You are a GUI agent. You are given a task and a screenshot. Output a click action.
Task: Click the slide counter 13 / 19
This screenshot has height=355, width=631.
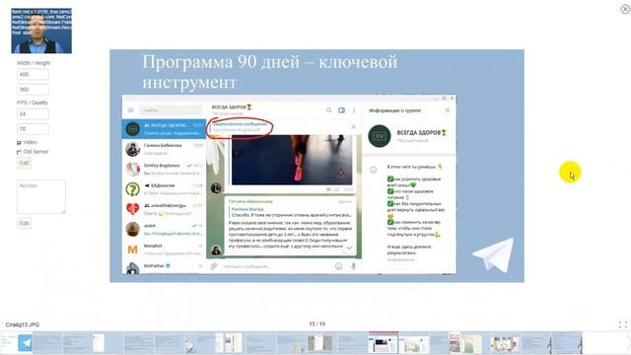coord(316,324)
